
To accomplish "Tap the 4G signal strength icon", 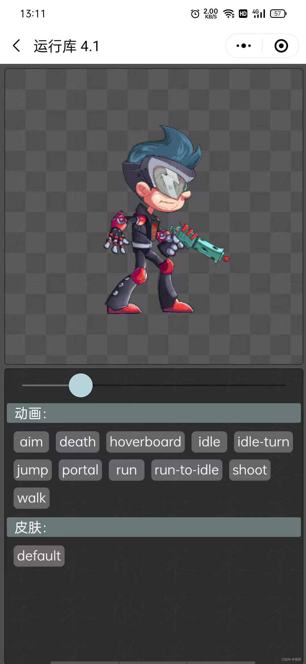I will [x=259, y=13].
